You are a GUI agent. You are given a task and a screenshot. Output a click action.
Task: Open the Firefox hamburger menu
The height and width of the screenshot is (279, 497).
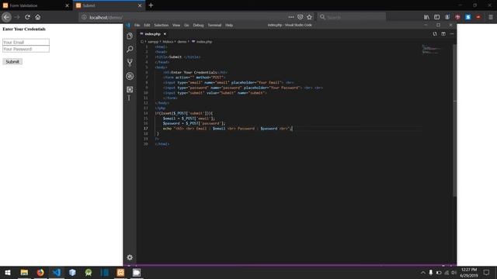click(x=490, y=17)
